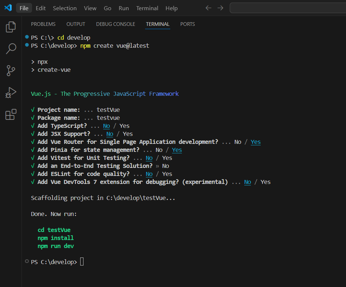This screenshot has width=346, height=287.
Task: Click blue decoration dot beside 'npm create'
Action: tap(27, 45)
